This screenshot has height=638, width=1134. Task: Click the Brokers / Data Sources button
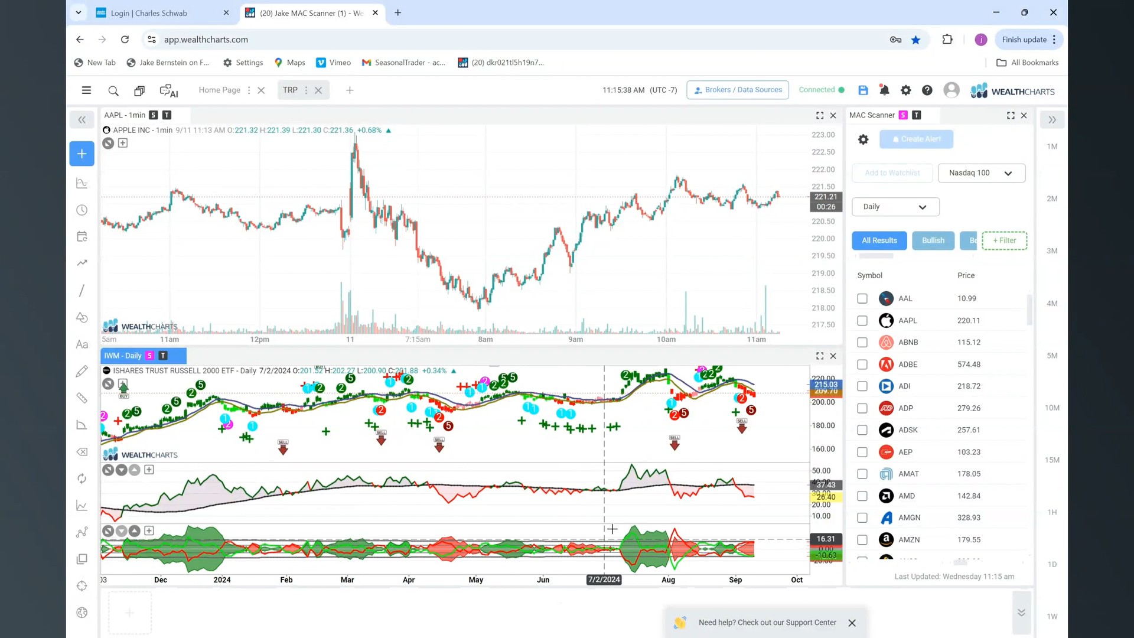738,90
